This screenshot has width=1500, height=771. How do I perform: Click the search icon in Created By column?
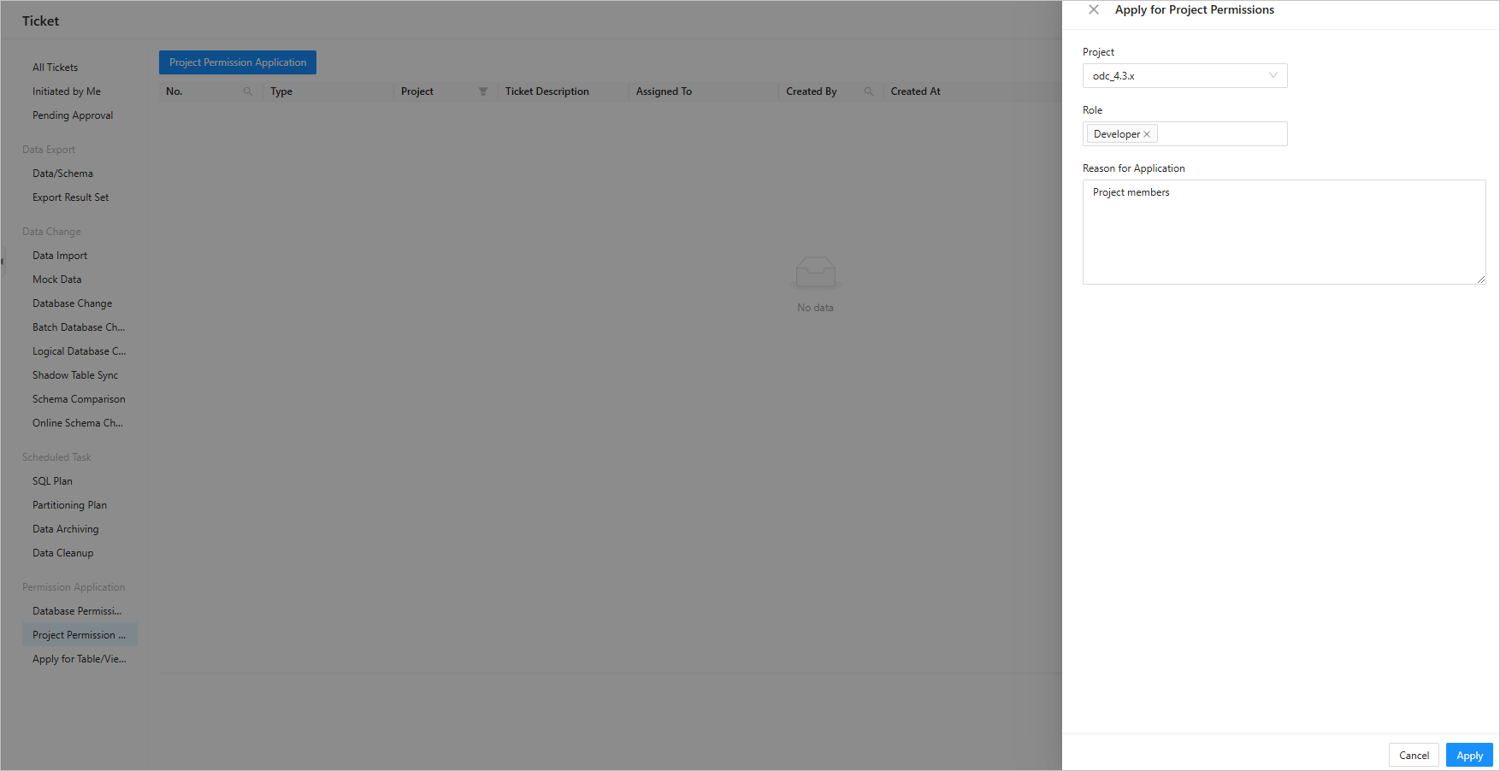868,91
